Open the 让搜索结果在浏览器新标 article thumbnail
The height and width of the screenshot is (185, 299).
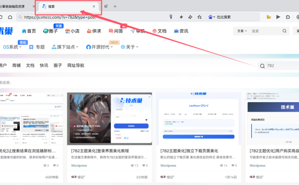pyautogui.click(x=31, y=119)
